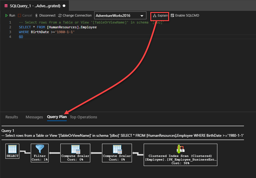Click the green comment on line 1
Viewport: 256px width, 178px height.
click(x=91, y=22)
